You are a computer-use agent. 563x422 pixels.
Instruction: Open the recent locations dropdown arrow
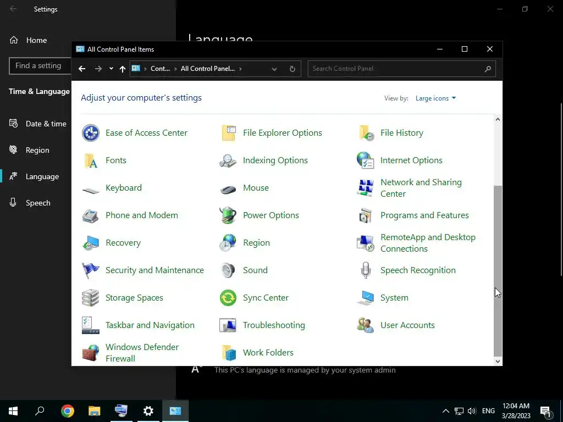point(111,69)
